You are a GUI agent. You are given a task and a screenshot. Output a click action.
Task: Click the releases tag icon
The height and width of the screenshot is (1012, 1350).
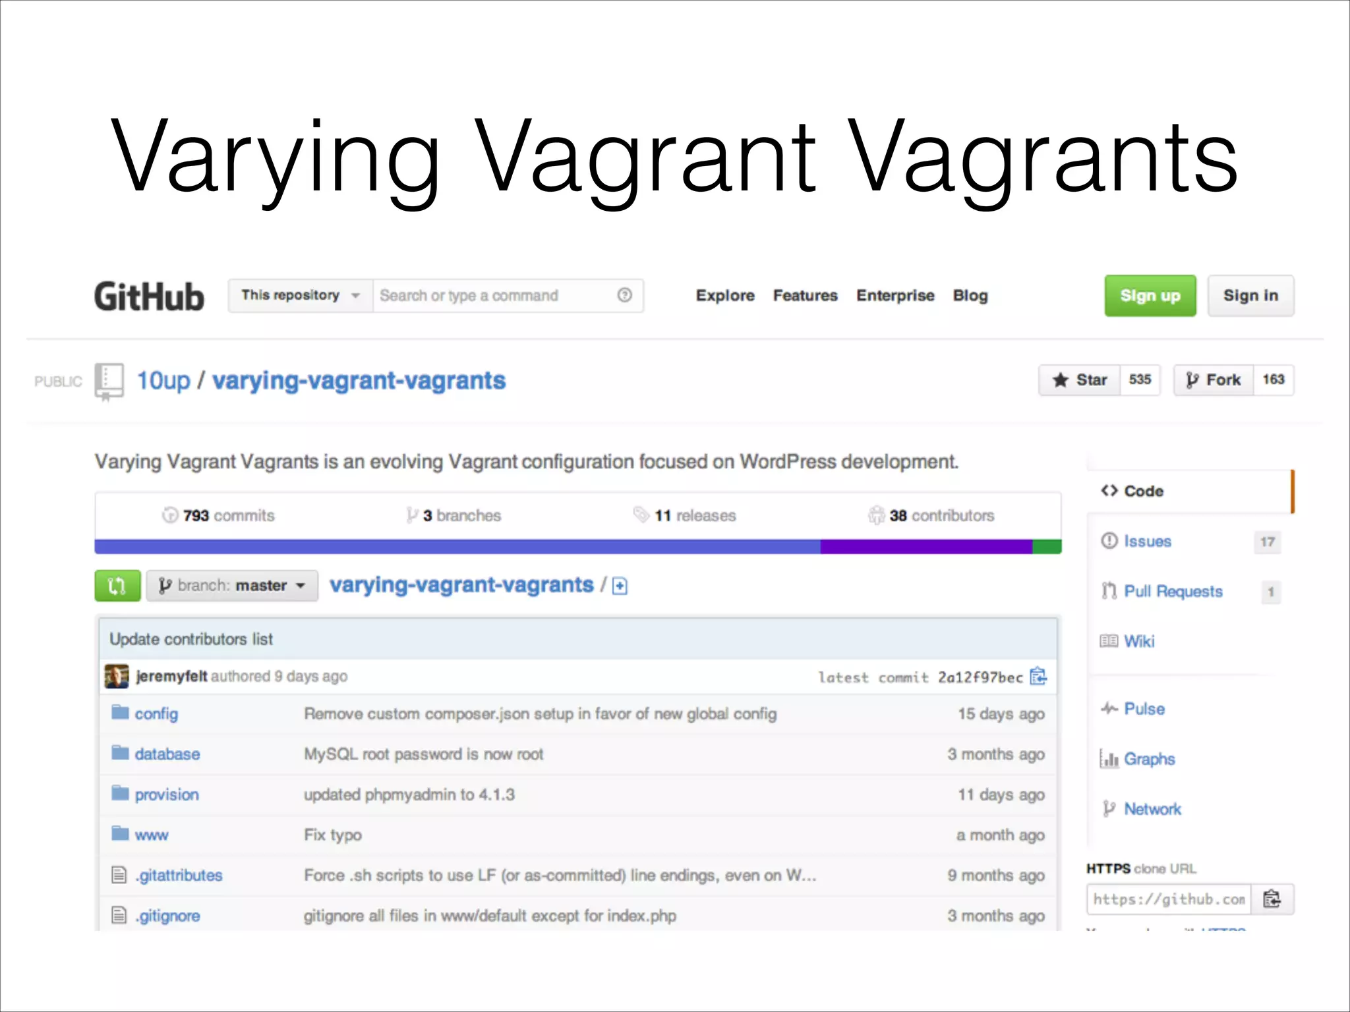(641, 515)
